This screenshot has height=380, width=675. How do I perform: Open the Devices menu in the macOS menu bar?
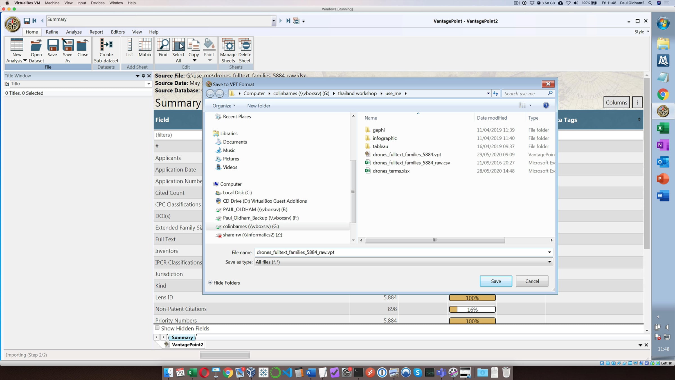98,3
